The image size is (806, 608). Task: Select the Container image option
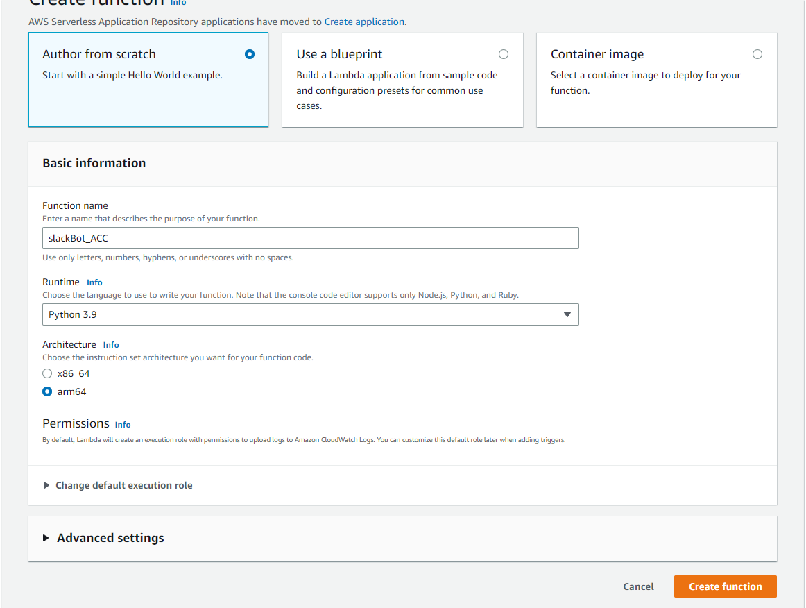click(757, 53)
